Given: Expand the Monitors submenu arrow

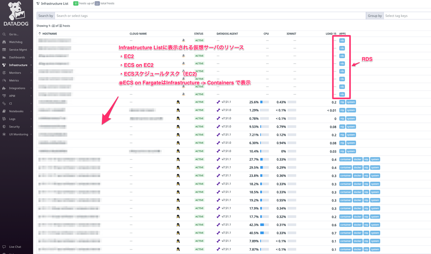Looking at the screenshot, I should [31, 73].
